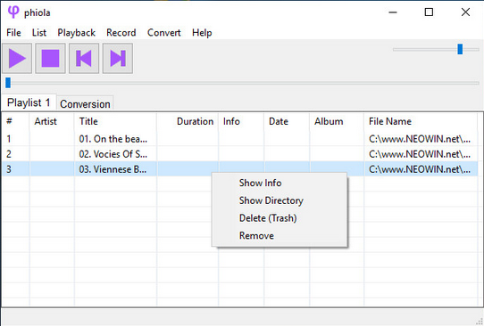Click the file path of track 1

(420, 139)
